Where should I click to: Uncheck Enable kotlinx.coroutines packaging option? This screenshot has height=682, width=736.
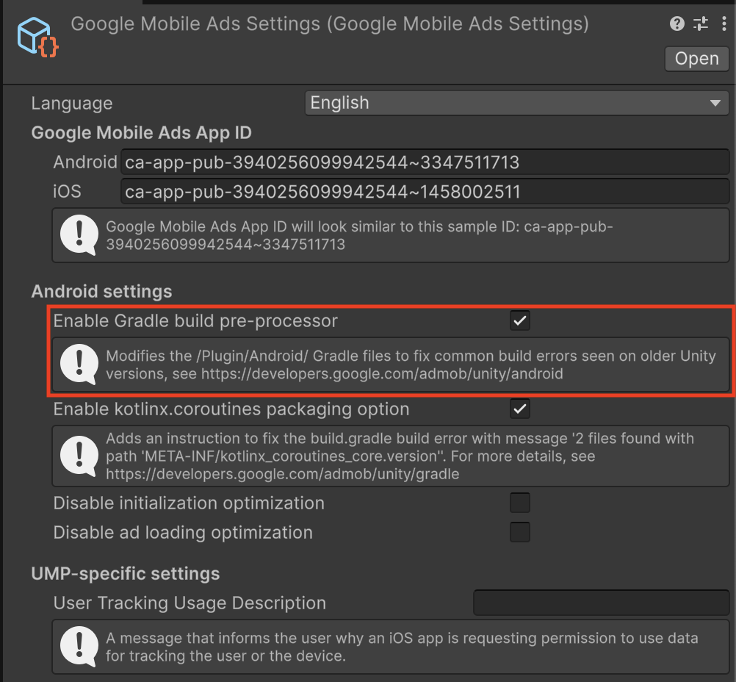click(519, 409)
